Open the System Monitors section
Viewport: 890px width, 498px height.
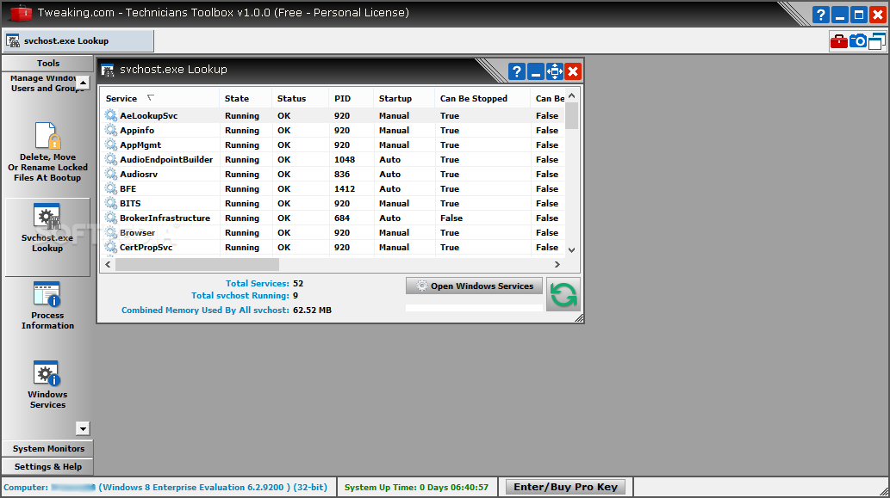point(47,449)
